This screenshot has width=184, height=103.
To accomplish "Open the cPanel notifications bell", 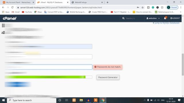I will pyautogui.click(x=165, y=18).
